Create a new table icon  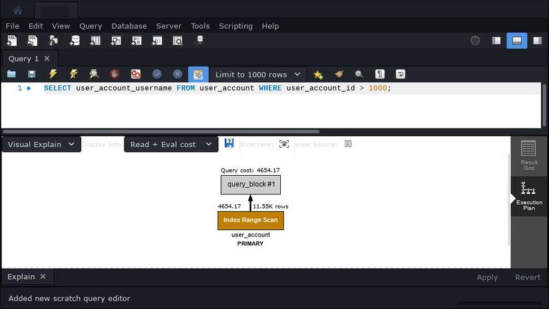tap(95, 41)
